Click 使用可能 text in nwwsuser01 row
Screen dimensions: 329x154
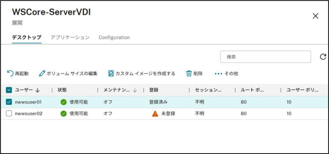[x=79, y=102]
